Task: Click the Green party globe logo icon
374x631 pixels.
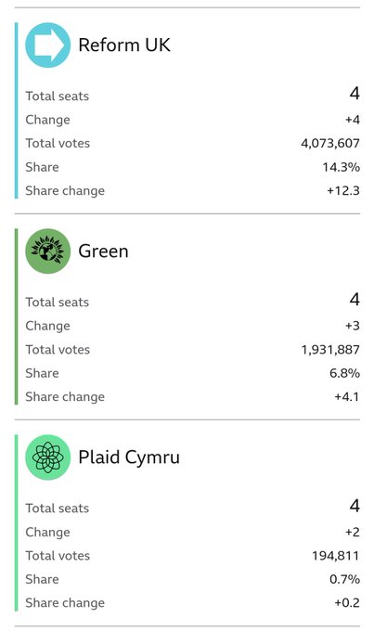Action: pos(48,251)
